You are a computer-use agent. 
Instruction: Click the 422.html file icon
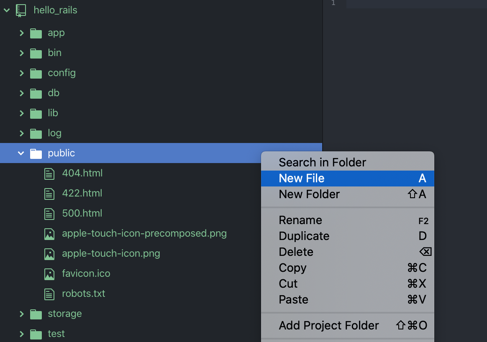point(49,194)
